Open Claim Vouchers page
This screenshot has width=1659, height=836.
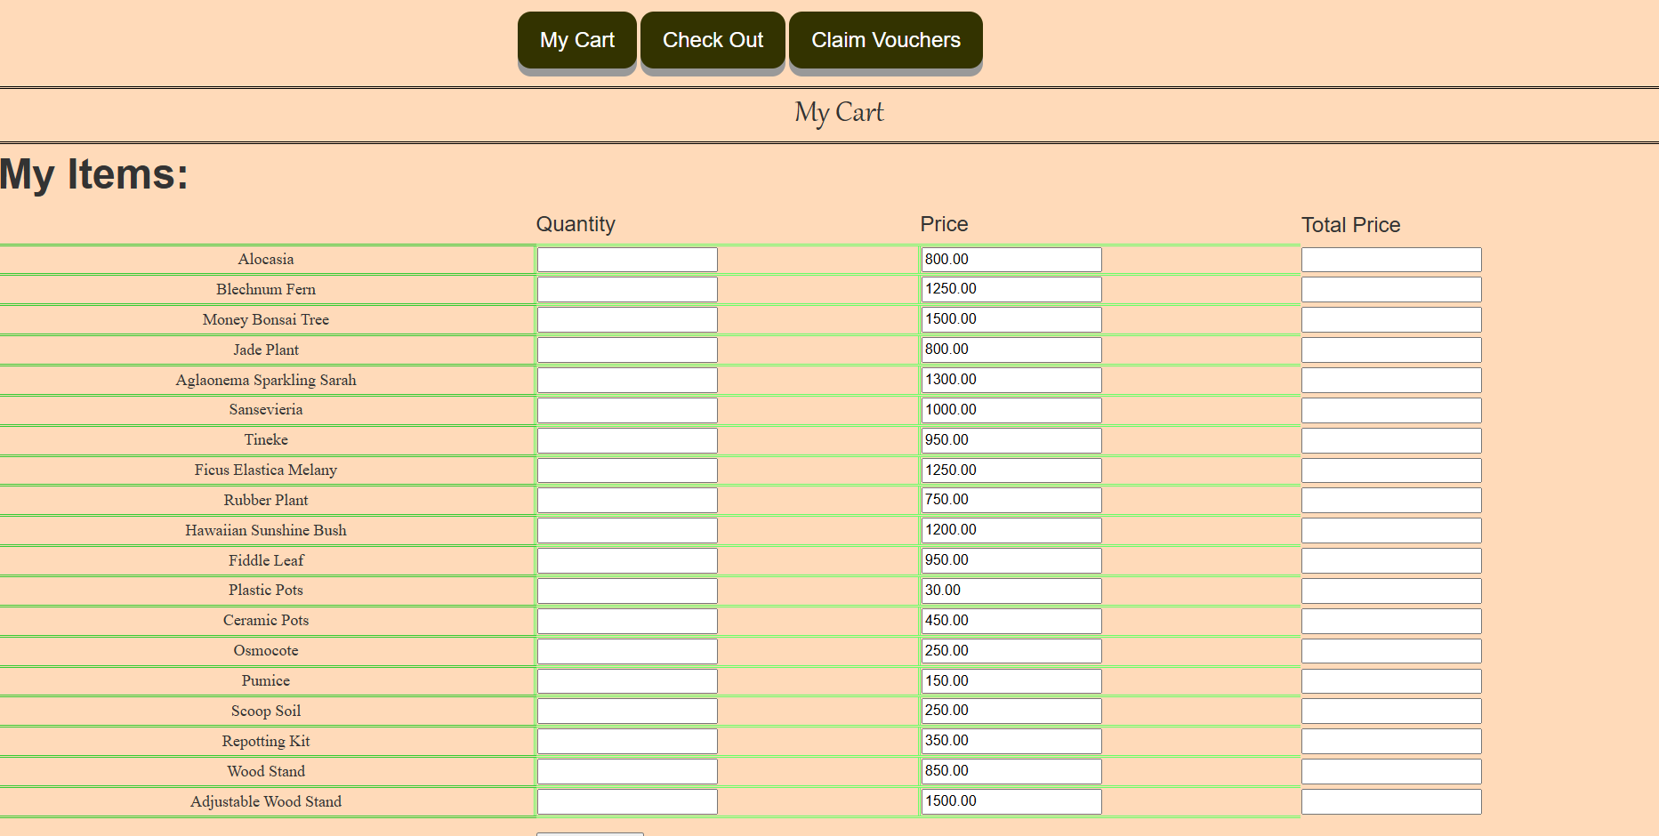tap(885, 40)
